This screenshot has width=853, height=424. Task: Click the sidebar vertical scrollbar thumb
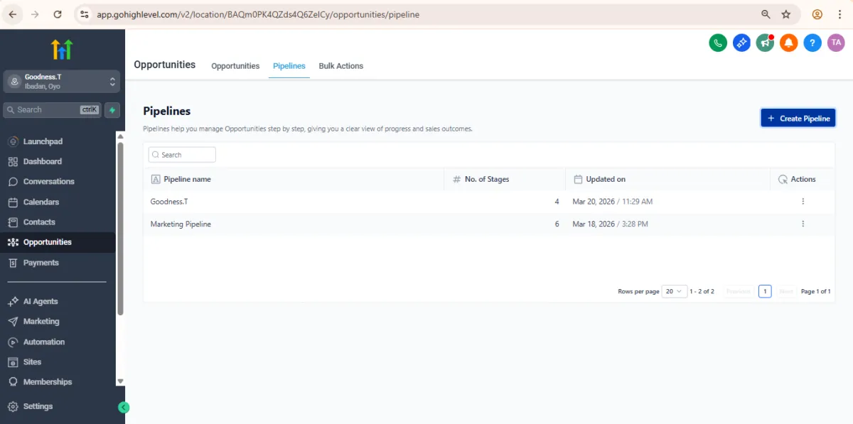pos(120,228)
